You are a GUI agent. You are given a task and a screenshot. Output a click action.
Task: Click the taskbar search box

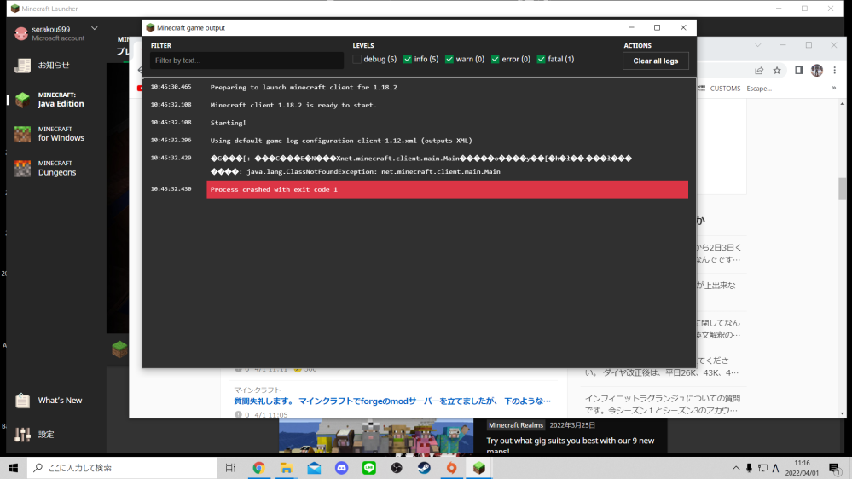tap(122, 468)
